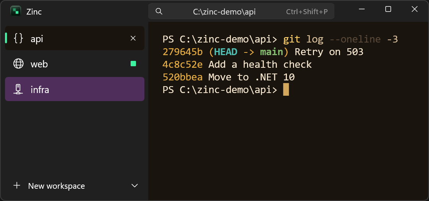Image resolution: width=429 pixels, height=201 pixels.
Task: Select the api workspace tab
Action: pyautogui.click(x=74, y=38)
